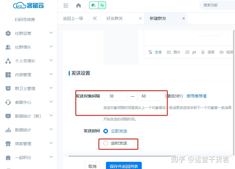
Task: Insert a voice message with 语音 tool
Action: pos(208,52)
